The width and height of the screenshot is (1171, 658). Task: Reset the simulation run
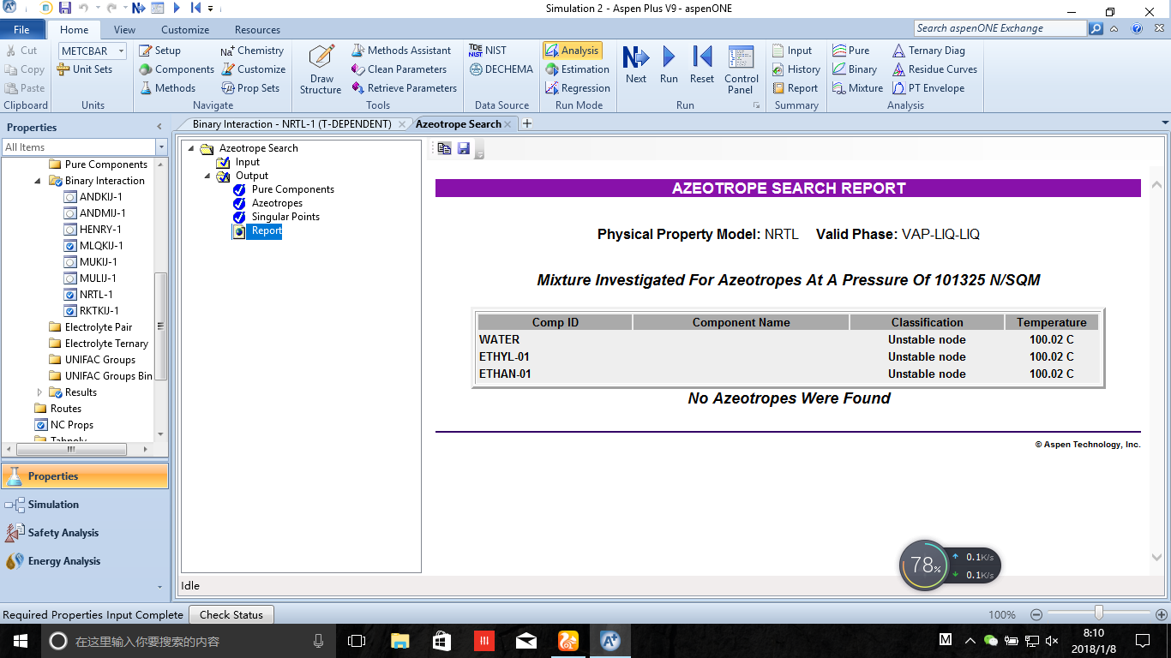[x=702, y=65]
